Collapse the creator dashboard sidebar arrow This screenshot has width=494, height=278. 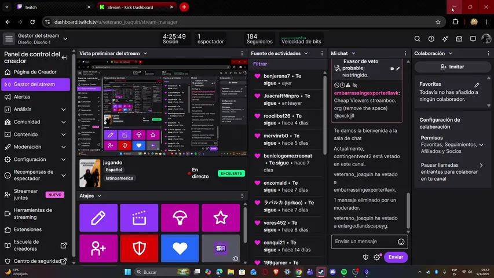click(x=65, y=57)
